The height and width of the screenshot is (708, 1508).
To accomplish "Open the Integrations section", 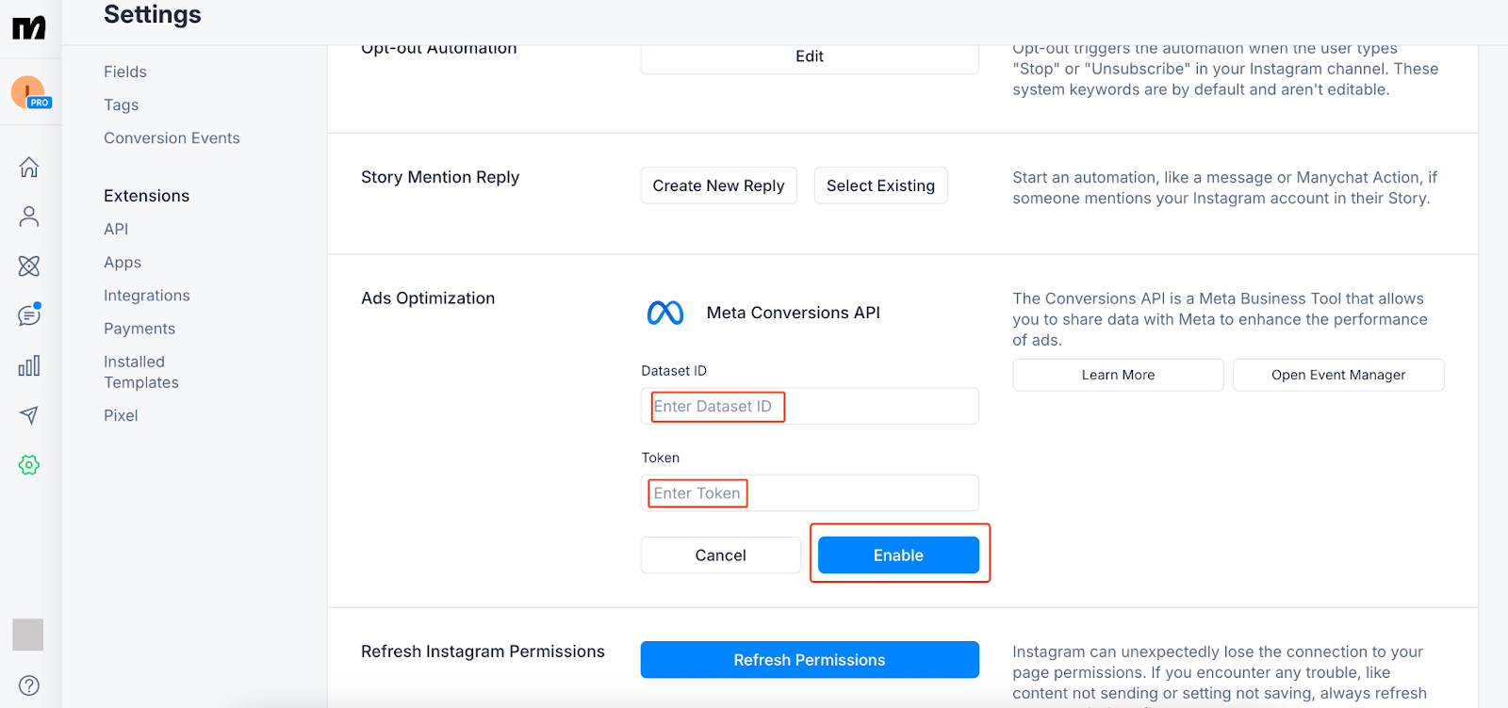I will (x=146, y=295).
